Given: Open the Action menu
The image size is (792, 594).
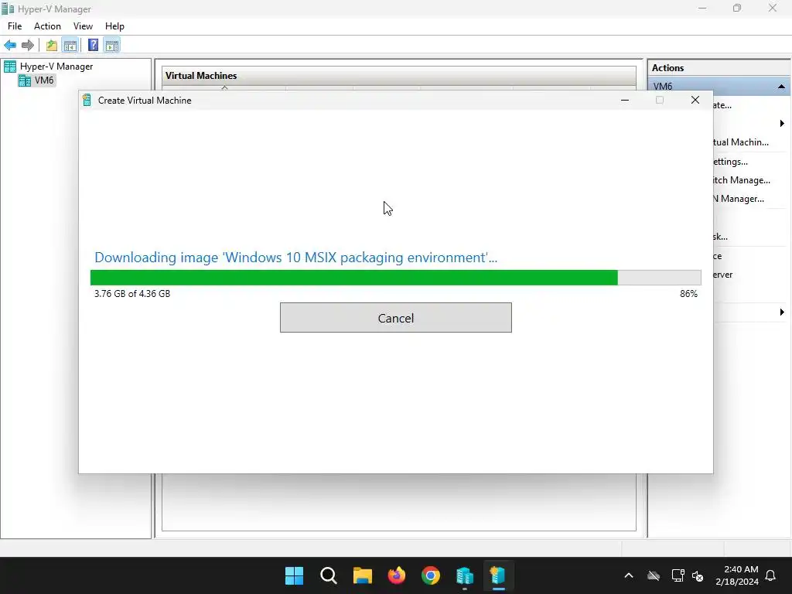Looking at the screenshot, I should [x=47, y=26].
